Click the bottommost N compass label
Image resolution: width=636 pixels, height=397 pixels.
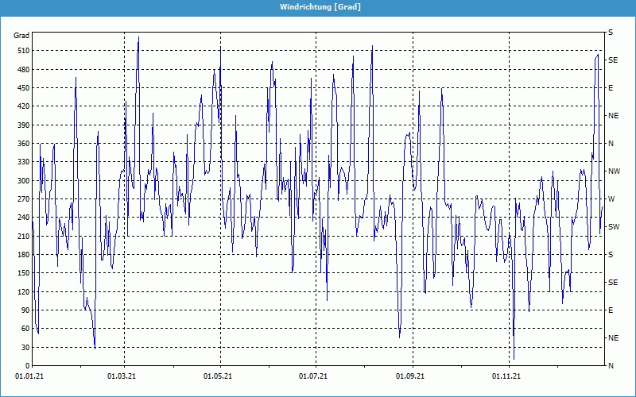[x=611, y=366]
